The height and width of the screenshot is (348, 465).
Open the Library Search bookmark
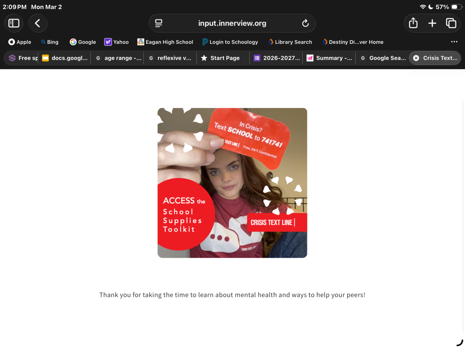click(290, 42)
